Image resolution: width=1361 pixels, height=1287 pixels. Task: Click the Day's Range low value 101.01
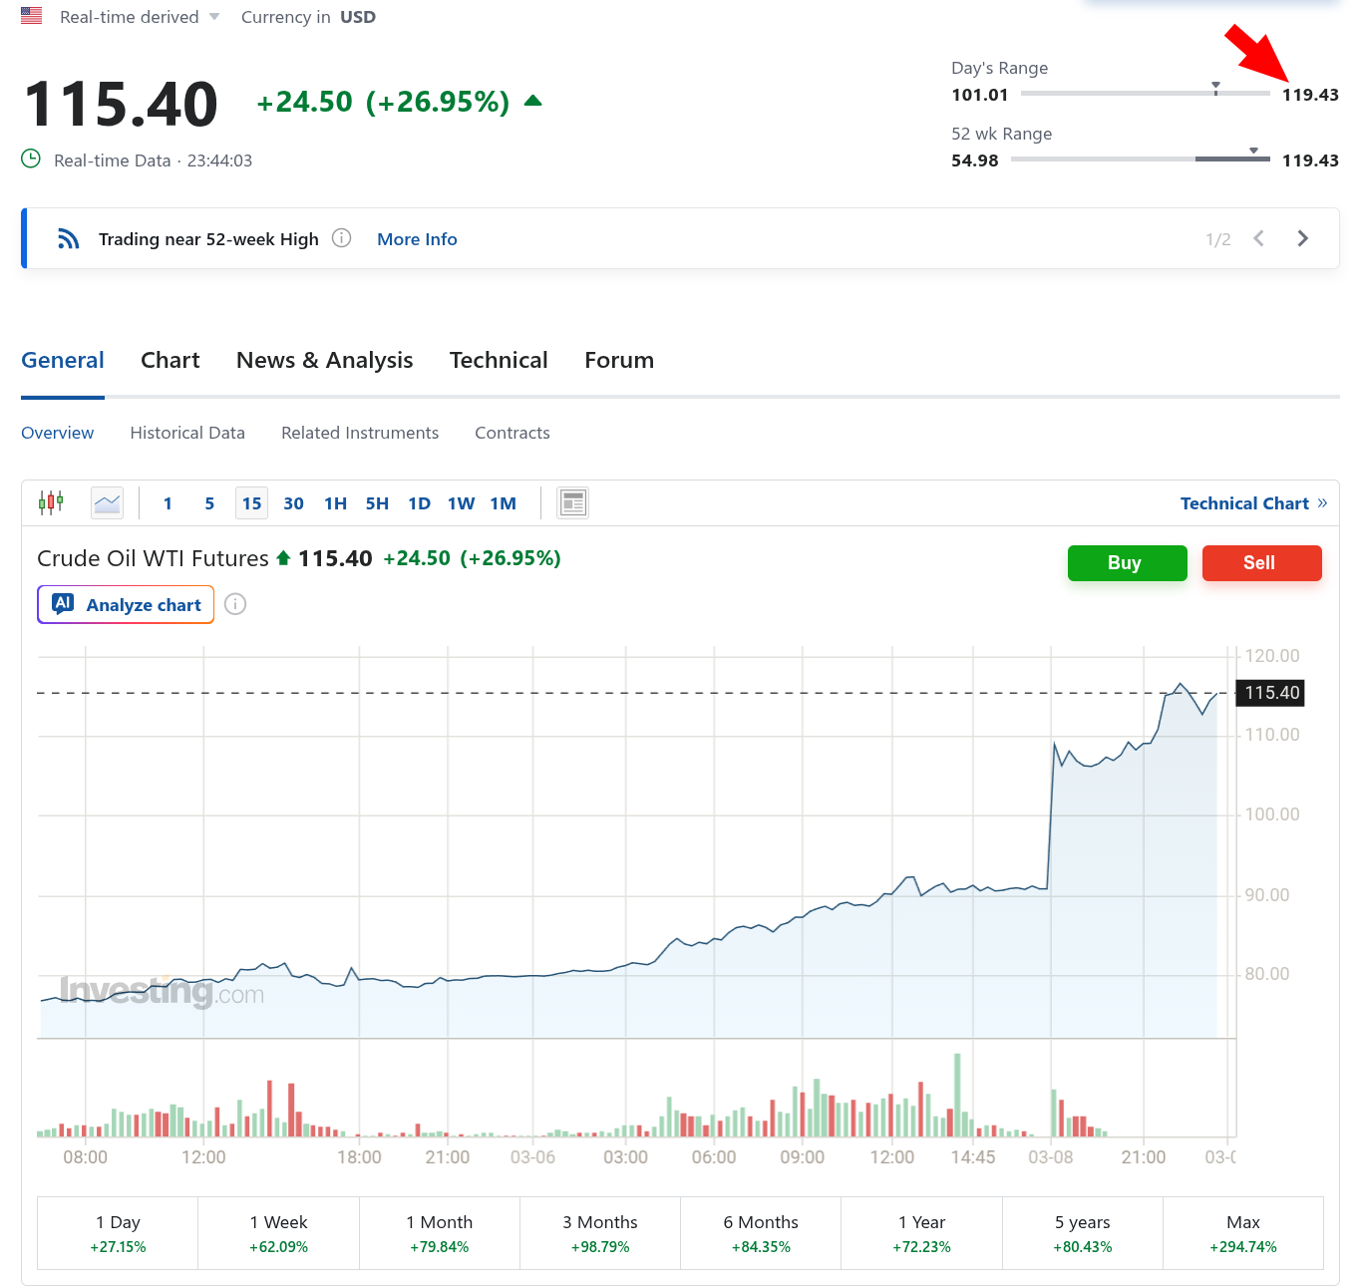980,95
